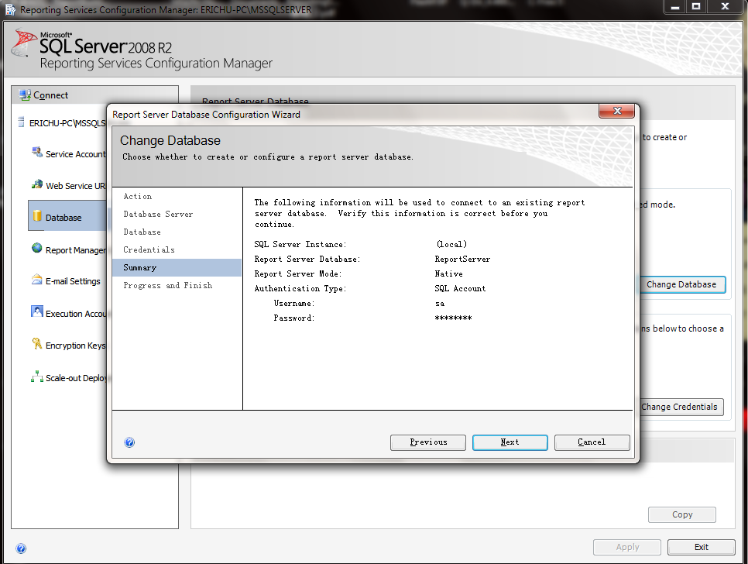Image resolution: width=748 pixels, height=564 pixels.
Task: Click the 'sa' username value
Action: click(x=439, y=304)
